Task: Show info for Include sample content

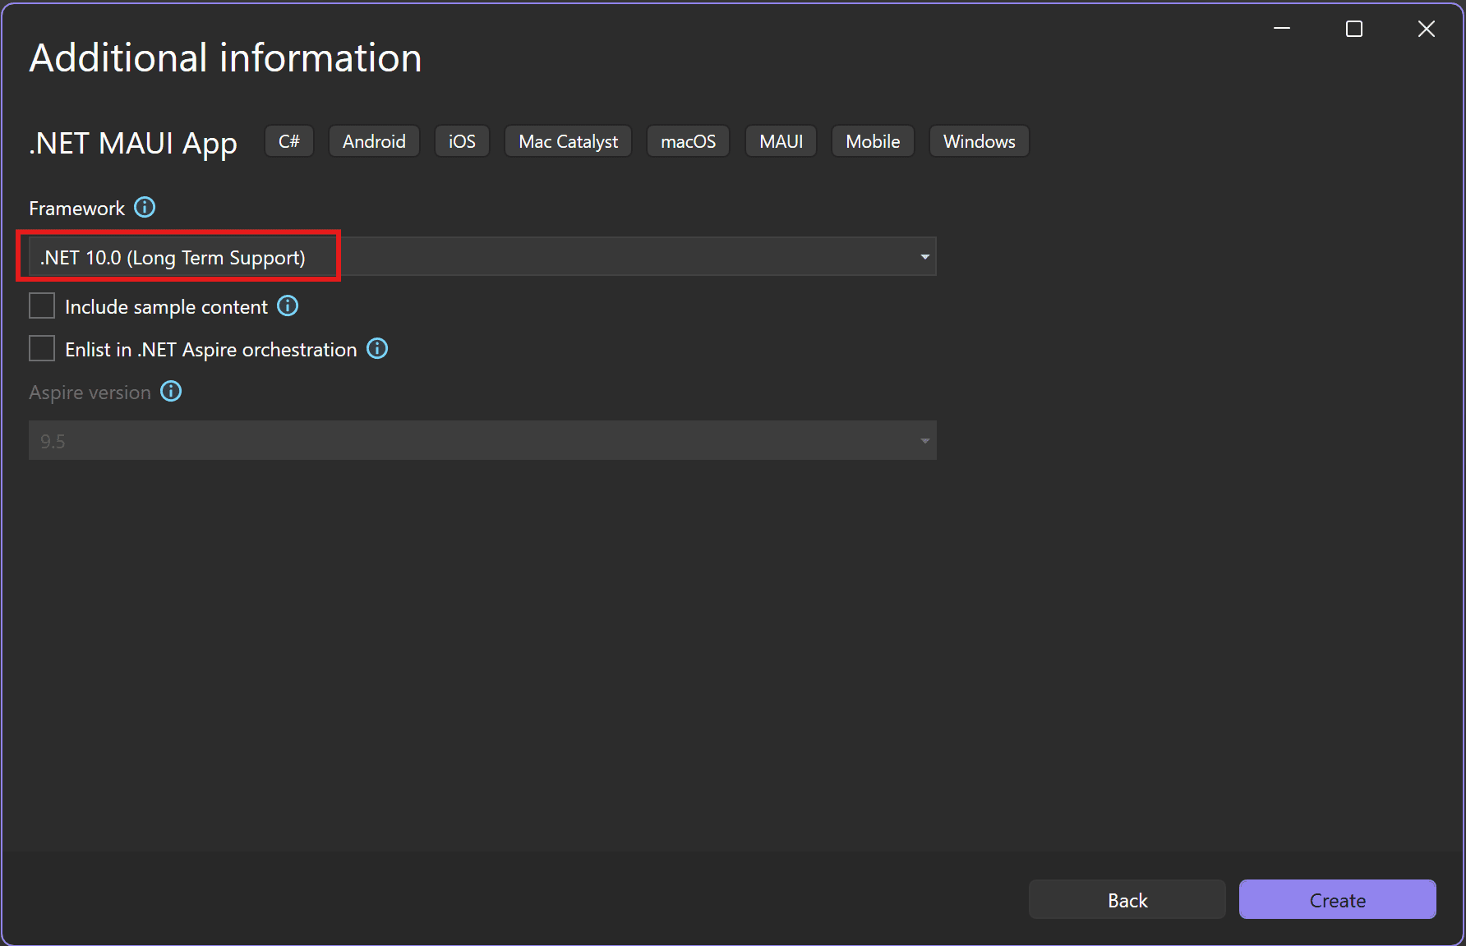Action: [x=288, y=305]
